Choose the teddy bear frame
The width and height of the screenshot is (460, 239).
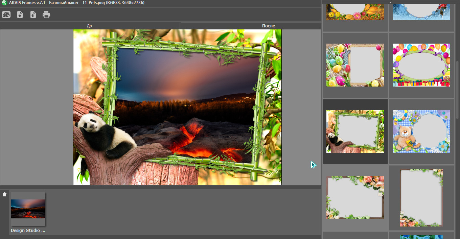click(x=421, y=131)
